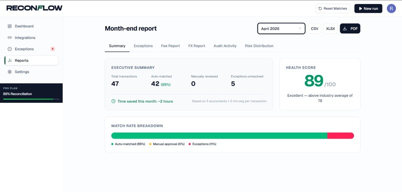The height and width of the screenshot is (192, 402).
Task: Click the yellow Manual approval legend dot
Action: pyautogui.click(x=150, y=144)
